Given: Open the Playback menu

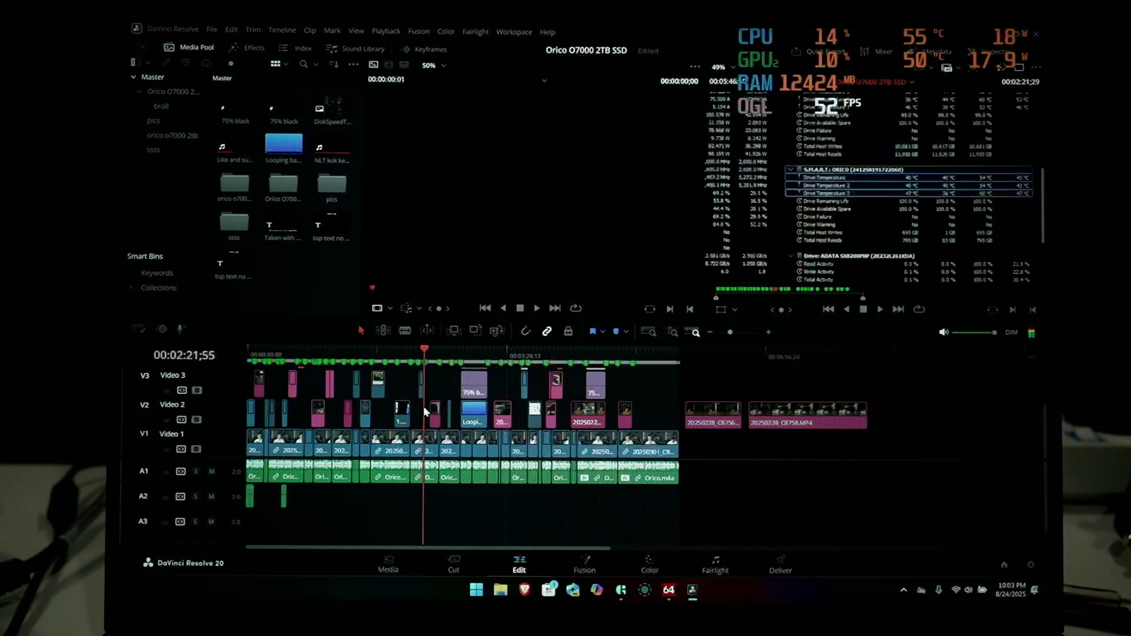Looking at the screenshot, I should 385,31.
